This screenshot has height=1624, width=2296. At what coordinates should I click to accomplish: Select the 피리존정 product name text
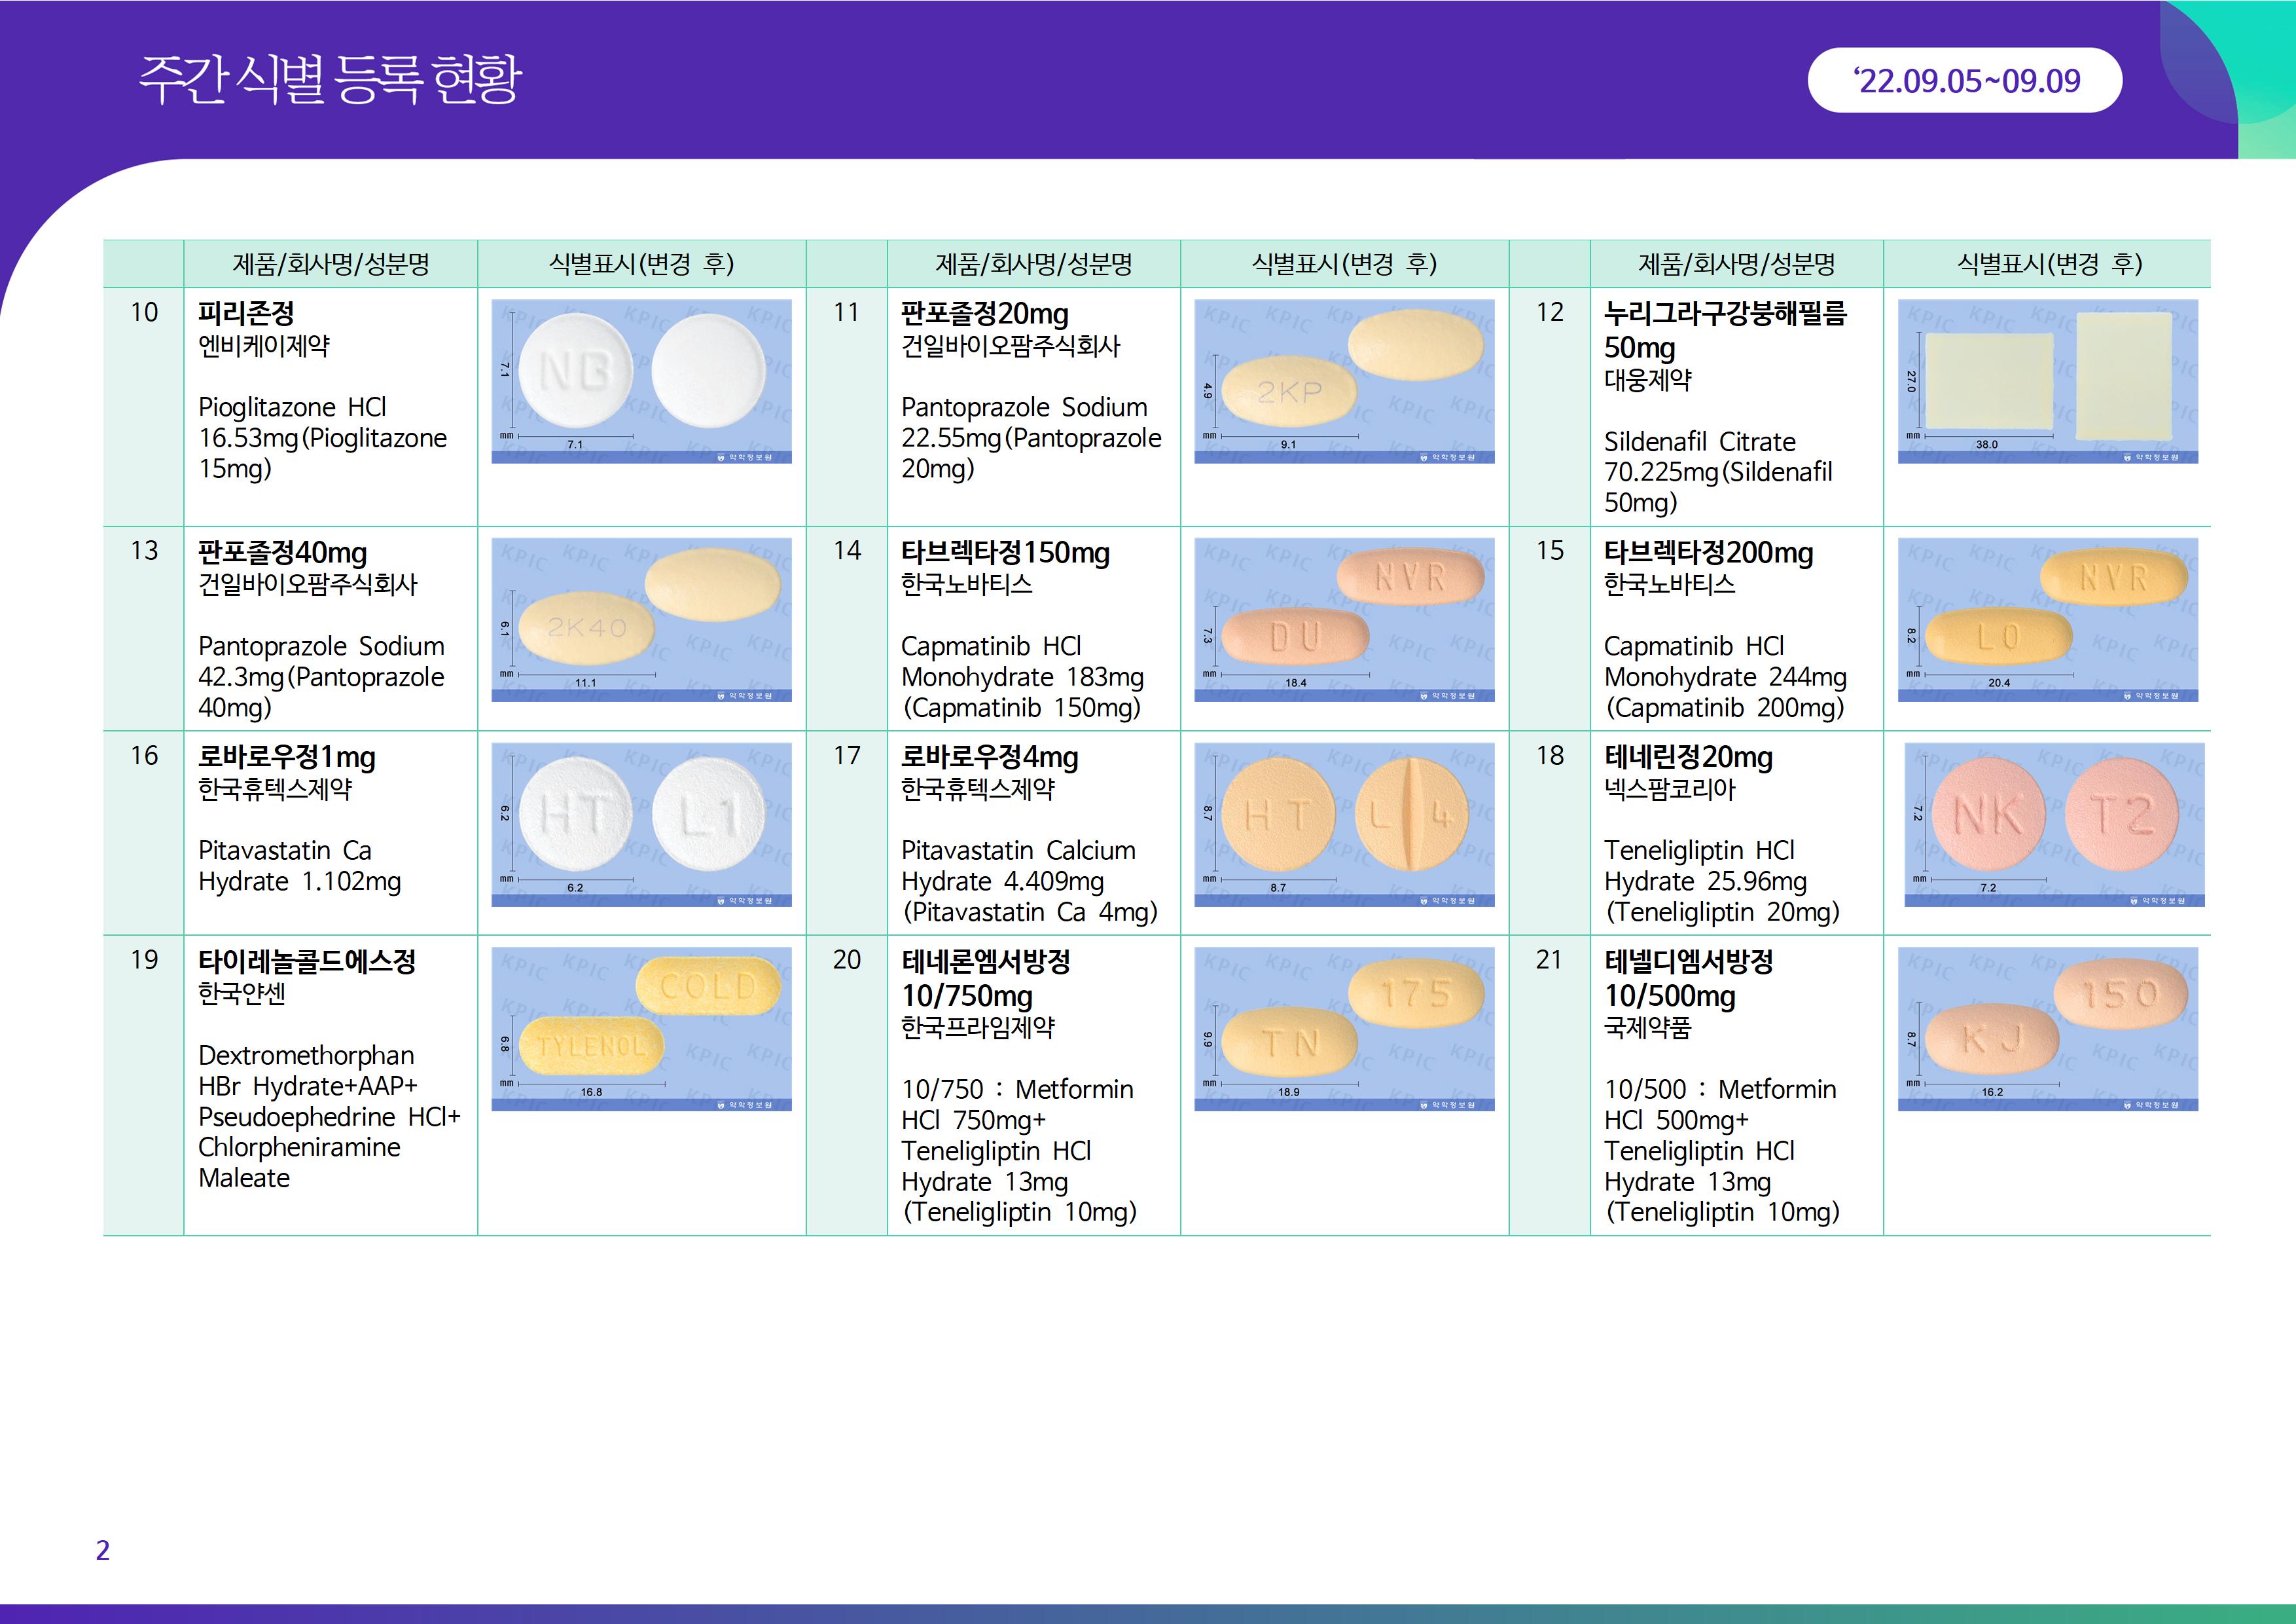coord(246,314)
